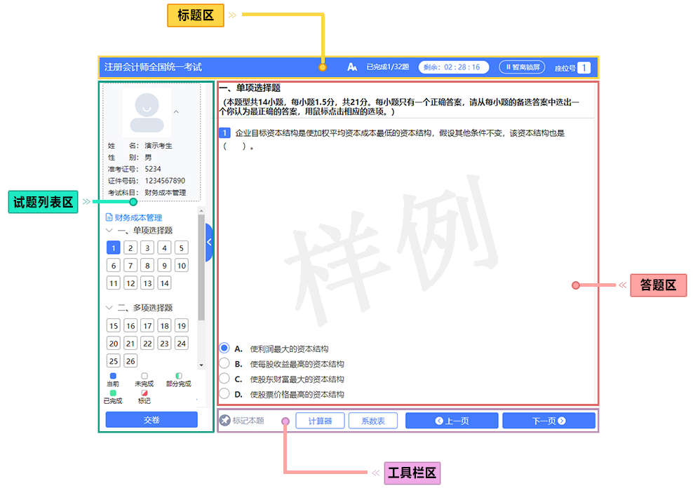
Task: Open the 计算器 calculator tool
Action: click(319, 421)
